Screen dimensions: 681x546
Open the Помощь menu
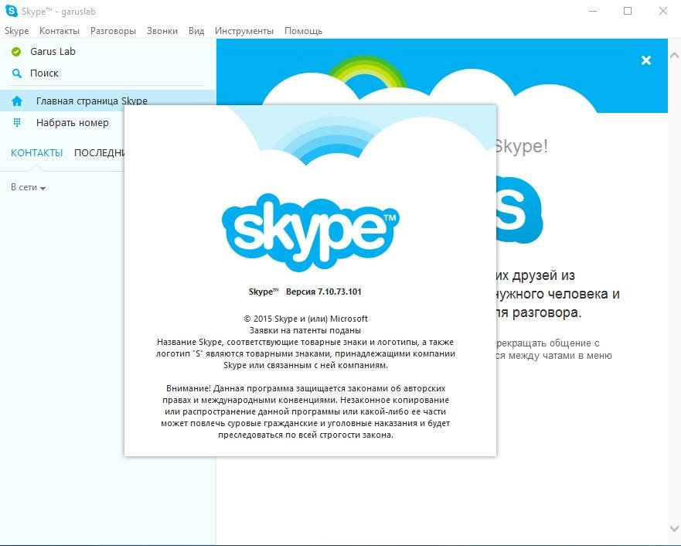[303, 31]
